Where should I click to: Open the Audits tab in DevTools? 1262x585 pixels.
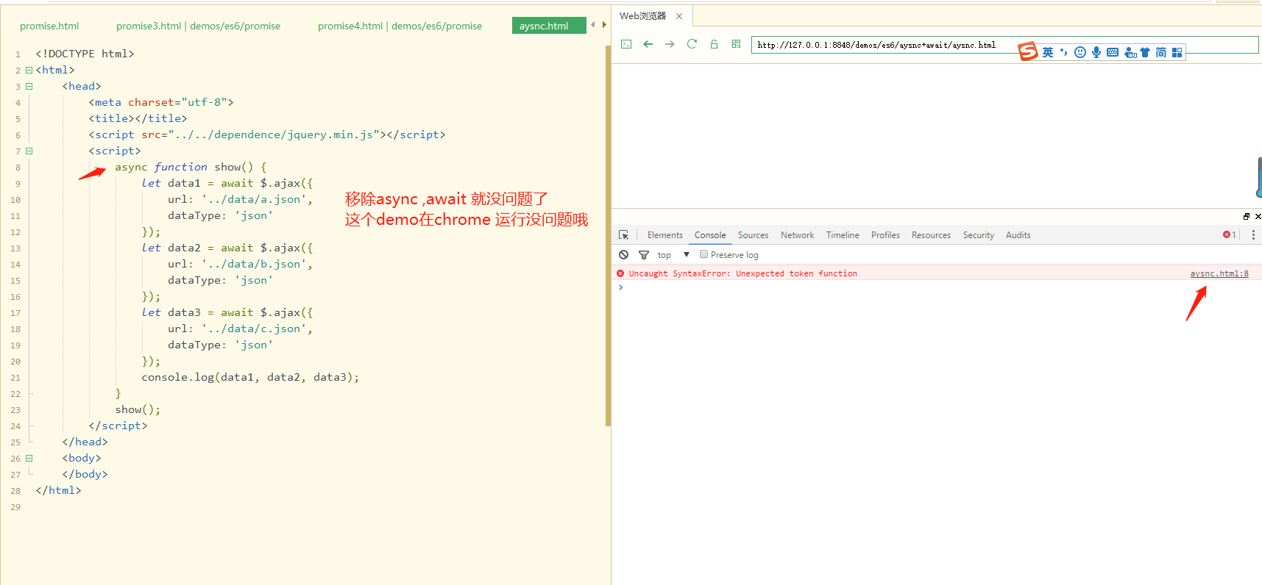(1018, 235)
